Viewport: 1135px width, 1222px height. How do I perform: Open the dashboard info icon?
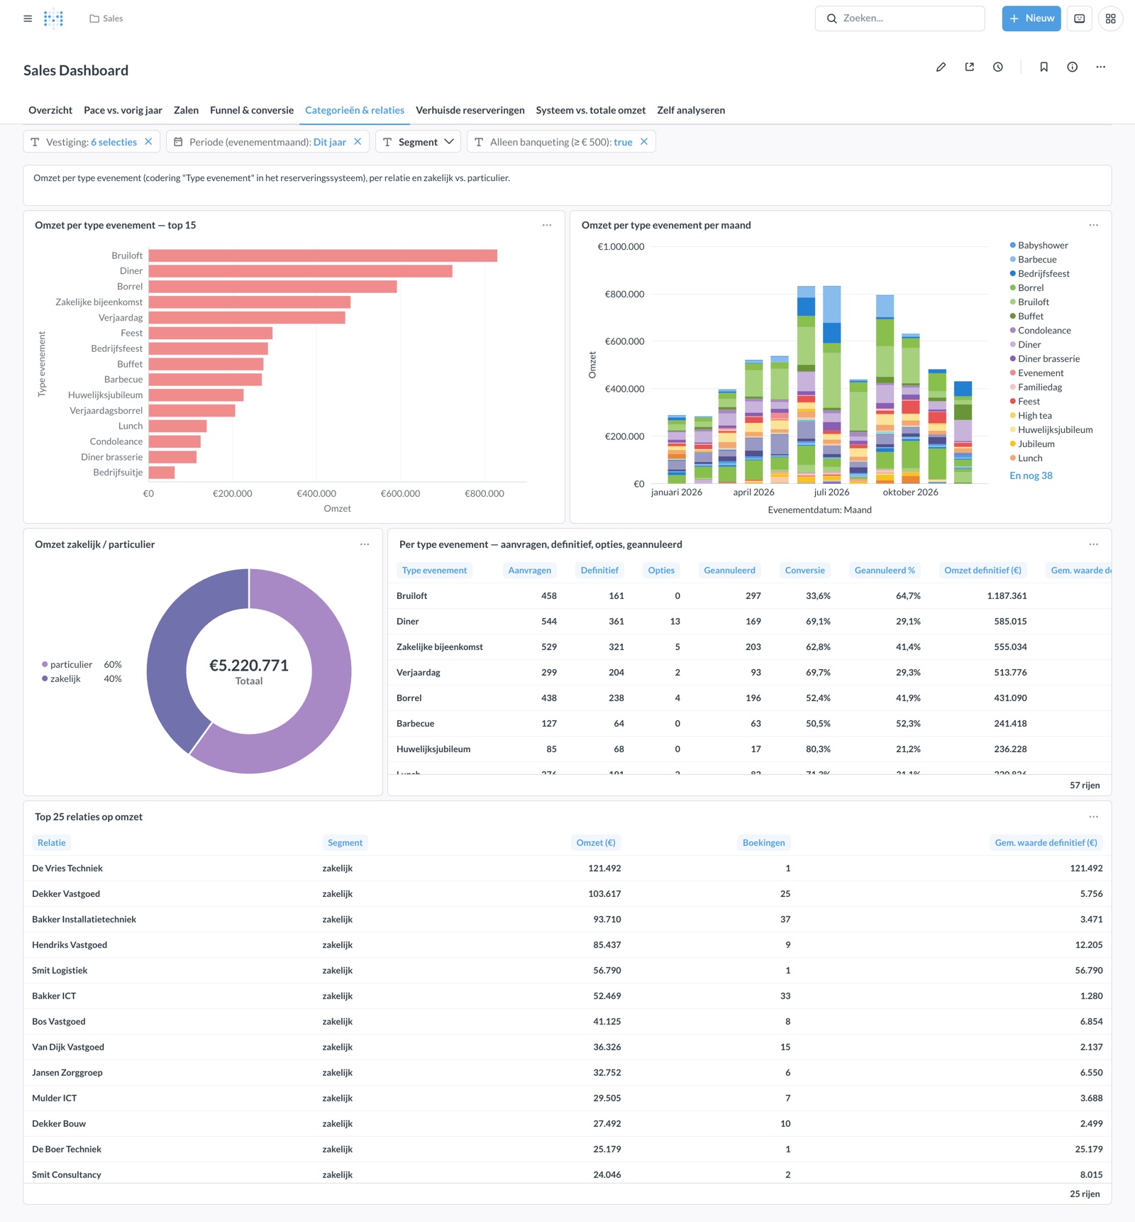(x=1072, y=67)
